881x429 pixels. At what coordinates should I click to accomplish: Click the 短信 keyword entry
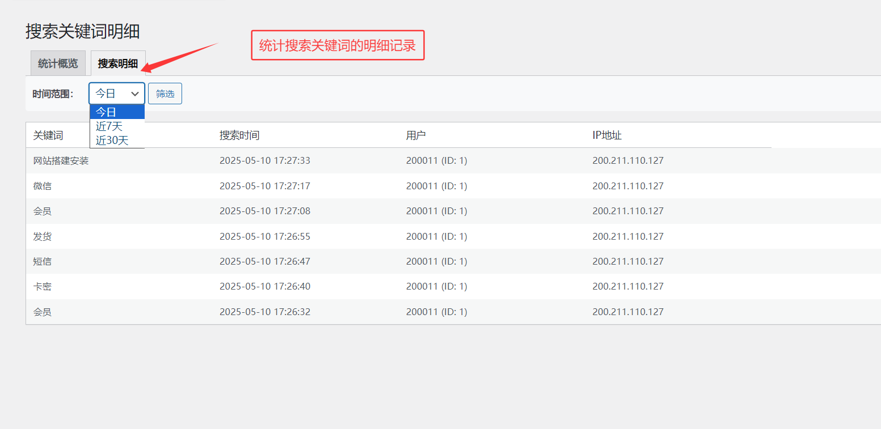pyautogui.click(x=43, y=261)
